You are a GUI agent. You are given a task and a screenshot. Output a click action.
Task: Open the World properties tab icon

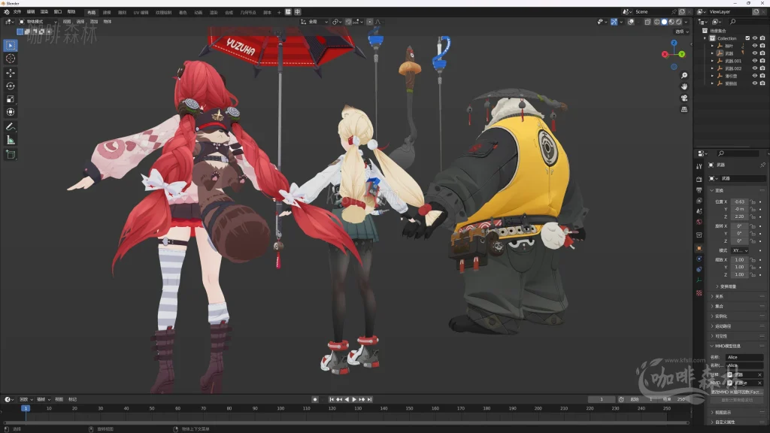click(x=699, y=222)
